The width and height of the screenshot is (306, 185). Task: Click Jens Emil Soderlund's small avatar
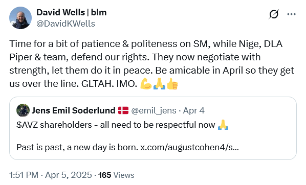click(23, 110)
